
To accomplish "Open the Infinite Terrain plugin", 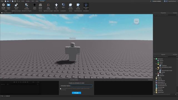I will point(40,6).
